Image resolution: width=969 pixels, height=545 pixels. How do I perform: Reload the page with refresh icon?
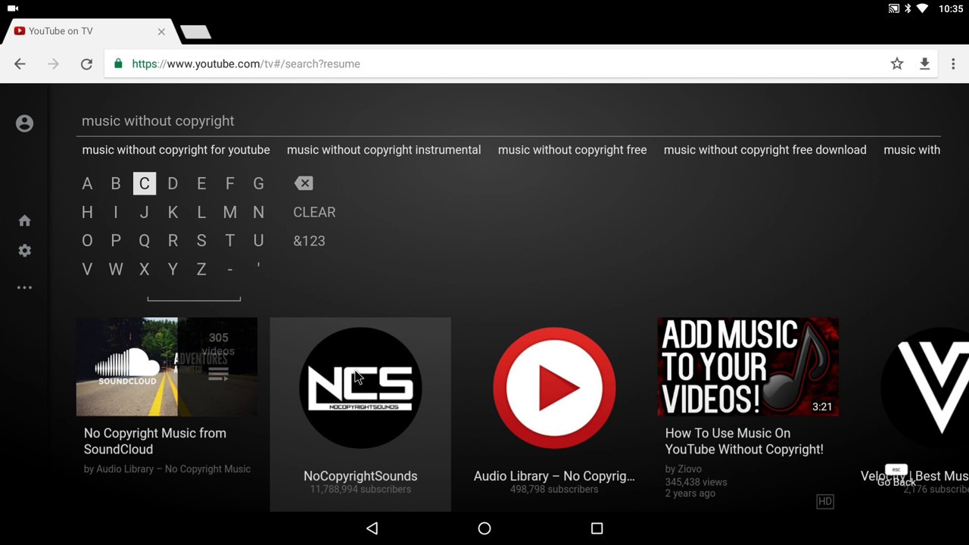86,64
